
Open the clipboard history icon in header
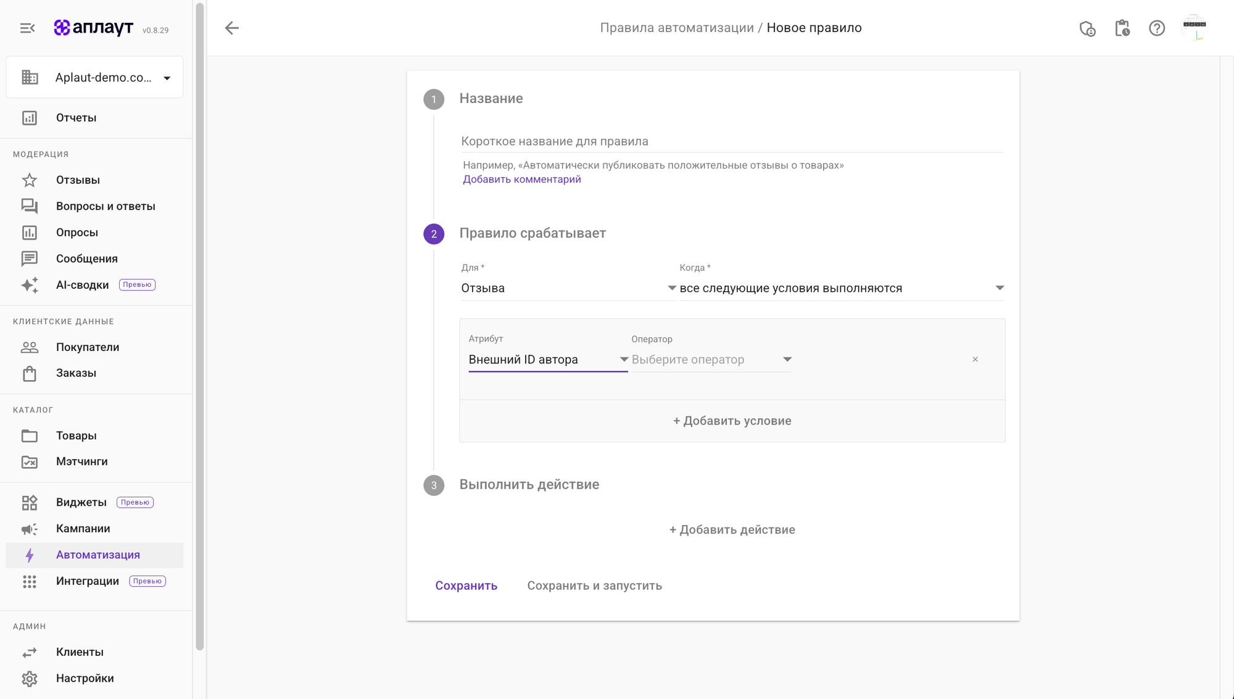click(1122, 28)
